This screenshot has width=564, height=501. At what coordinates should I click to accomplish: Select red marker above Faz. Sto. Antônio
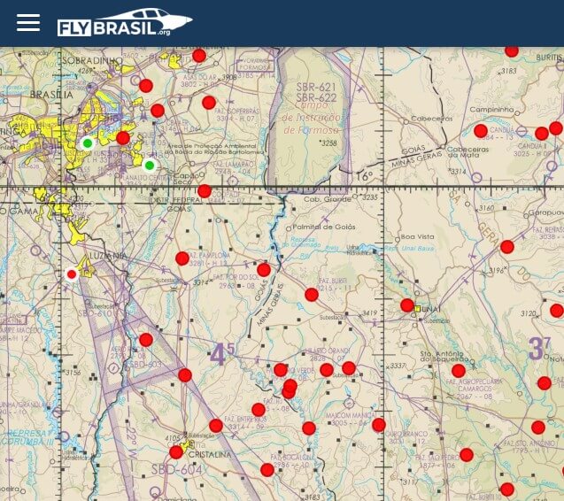[538, 428]
